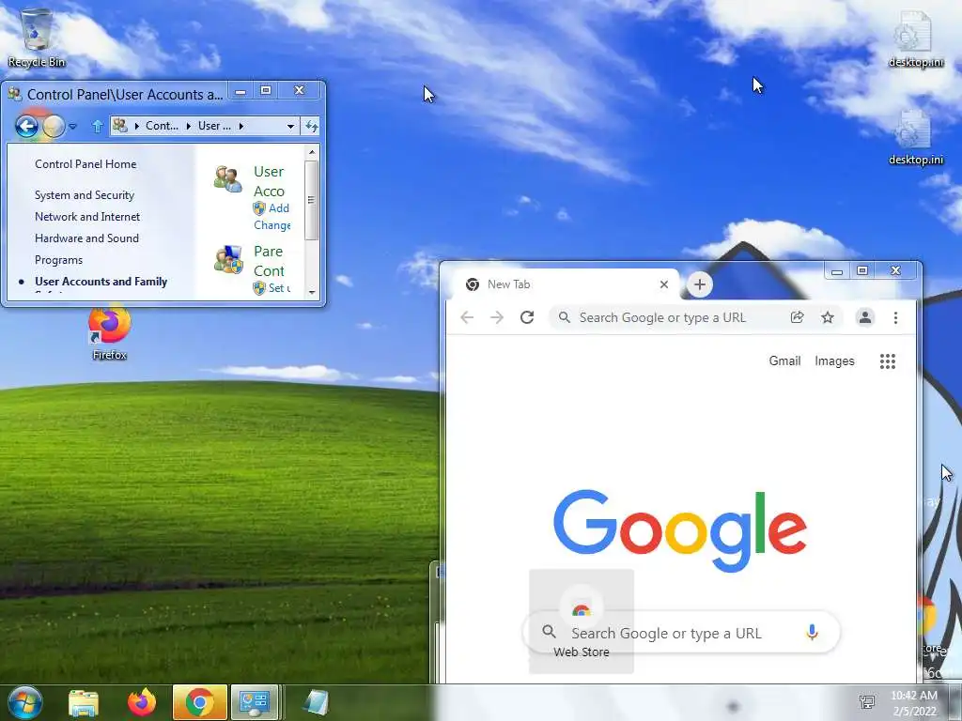
Task: Click the network icon in the system tray
Action: point(867,702)
